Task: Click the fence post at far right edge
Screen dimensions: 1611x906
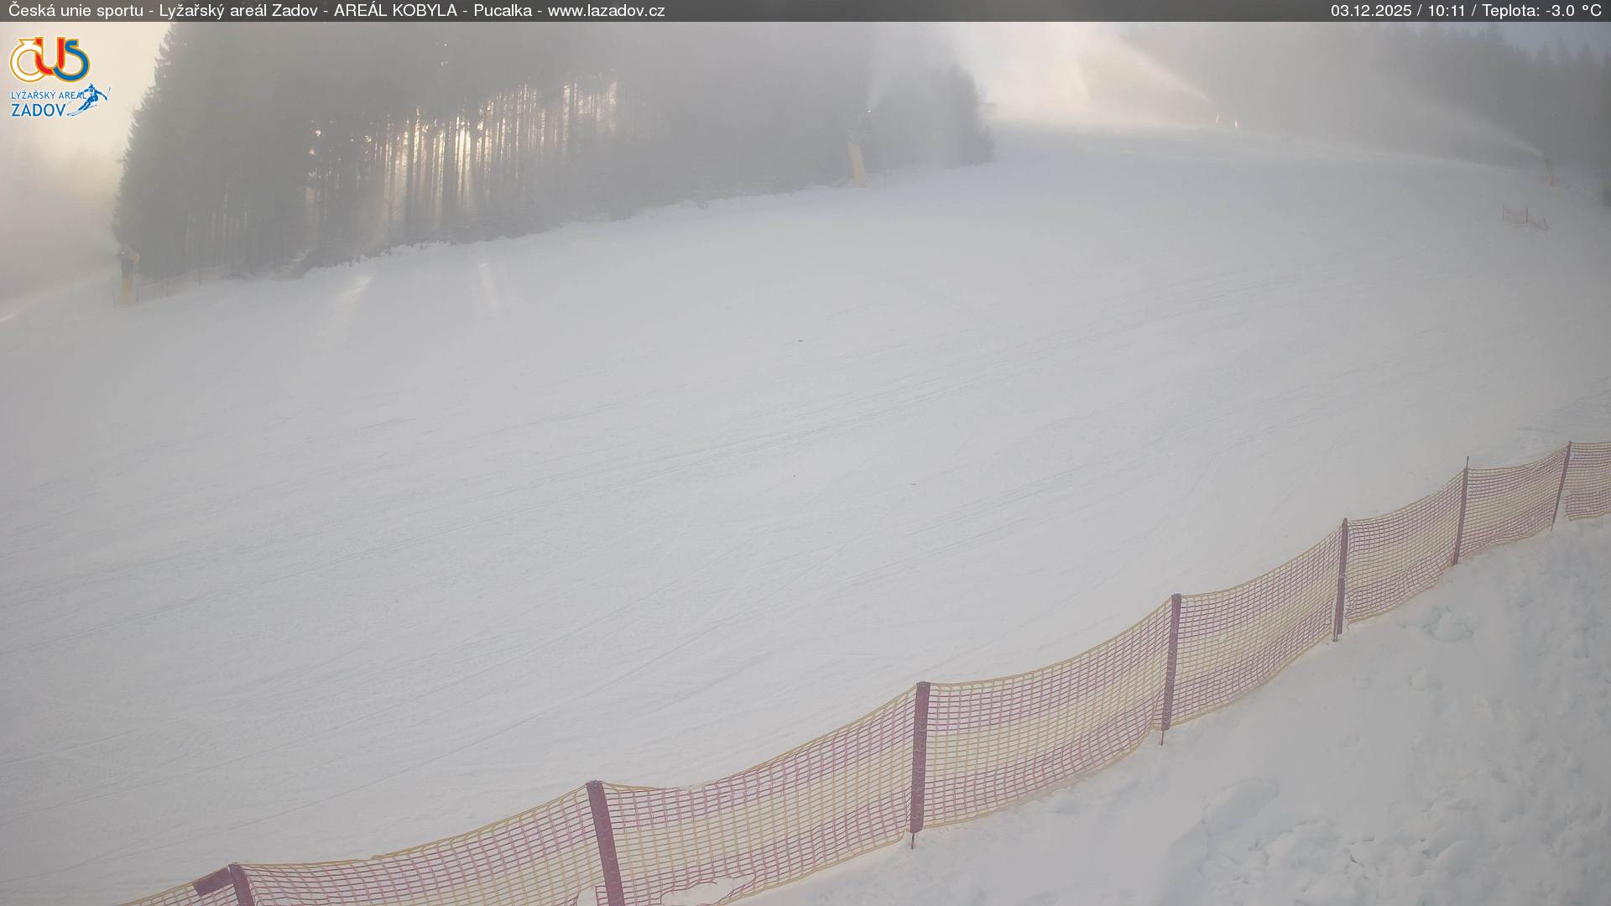Action: [1562, 485]
